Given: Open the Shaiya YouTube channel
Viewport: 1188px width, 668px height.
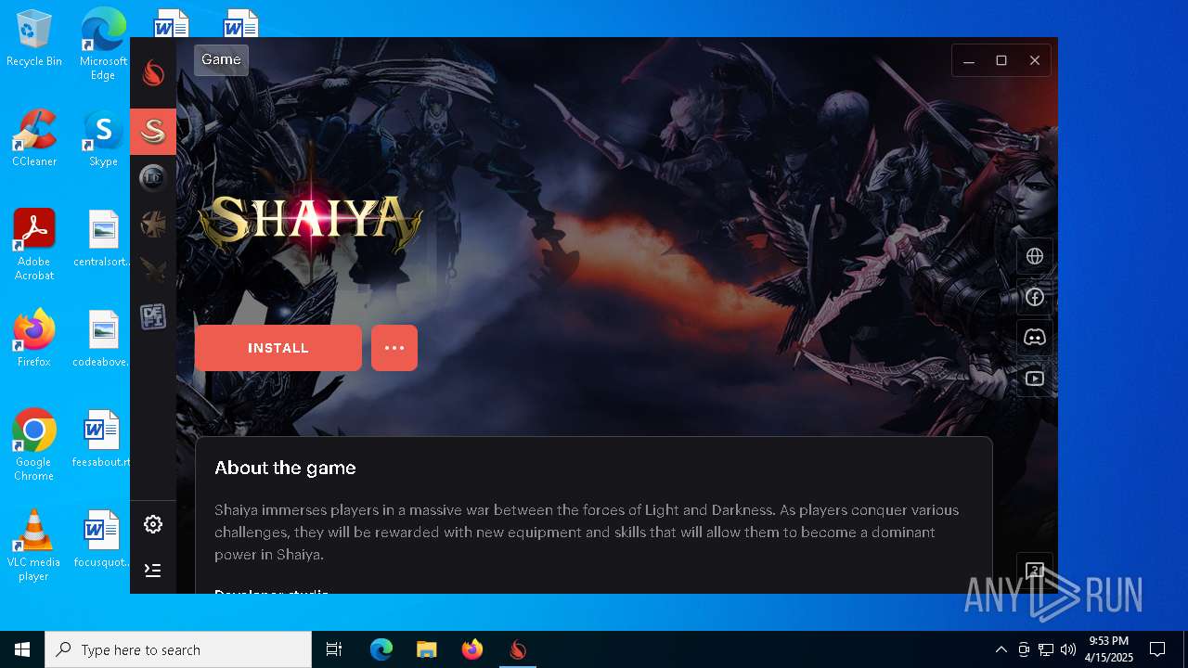Looking at the screenshot, I should (x=1035, y=379).
